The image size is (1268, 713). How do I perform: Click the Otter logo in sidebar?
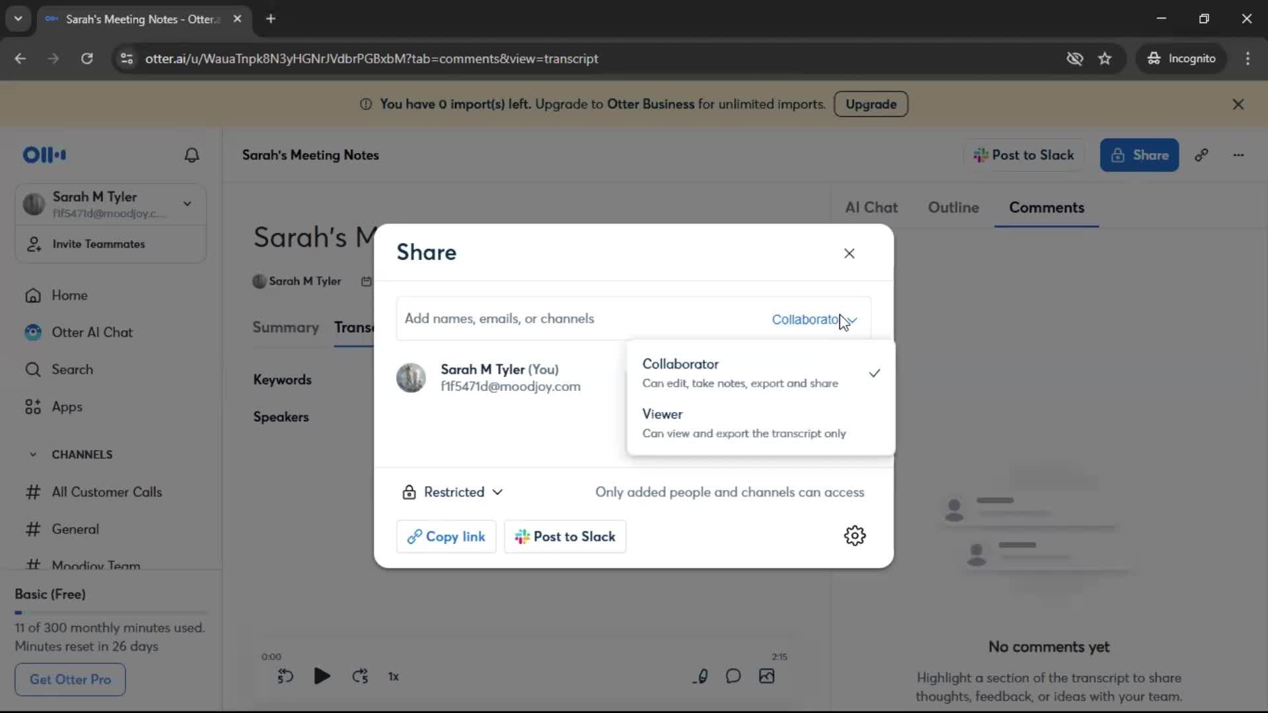(x=44, y=155)
